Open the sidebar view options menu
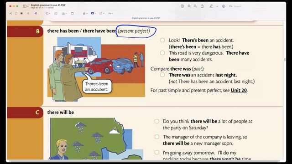This screenshot has width=292, height=164. (26, 6)
